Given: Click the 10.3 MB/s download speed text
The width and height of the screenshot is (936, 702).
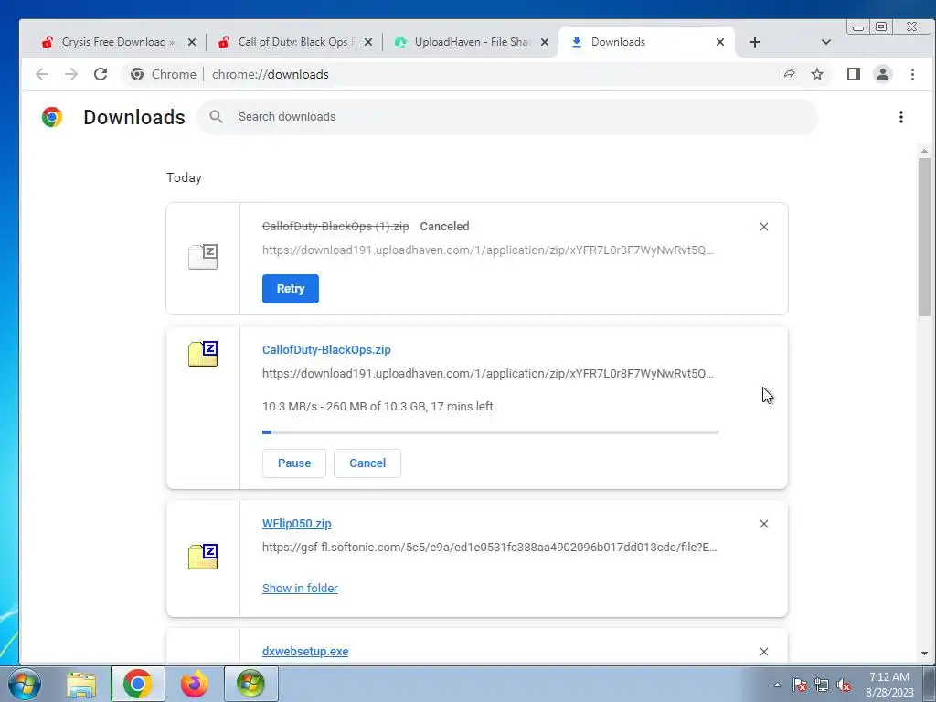Looking at the screenshot, I should point(290,407).
